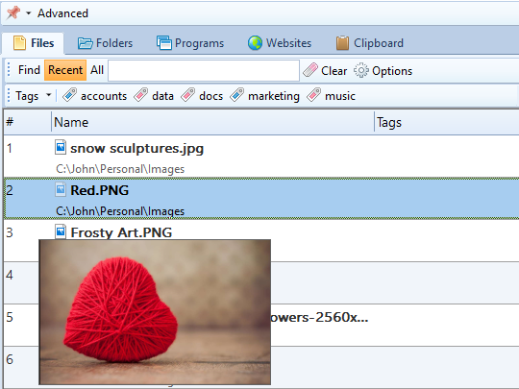Switch to the Folders tab

(106, 43)
